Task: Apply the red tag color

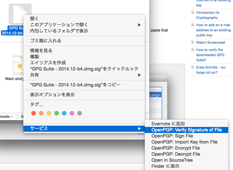Action: point(34,113)
